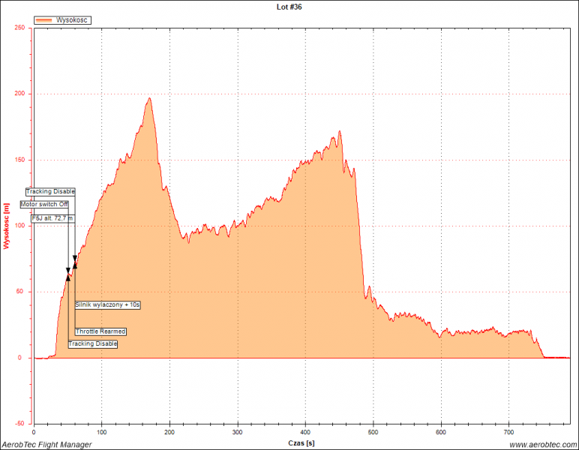This screenshot has height=450, width=579.
Task: Select the Throttle Rearmed annotation
Action: (100, 331)
